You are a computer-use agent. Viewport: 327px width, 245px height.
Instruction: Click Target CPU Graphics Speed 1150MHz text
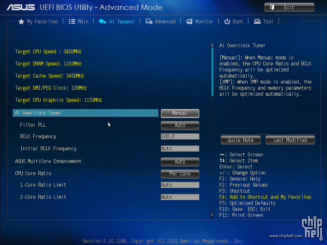(x=58, y=100)
